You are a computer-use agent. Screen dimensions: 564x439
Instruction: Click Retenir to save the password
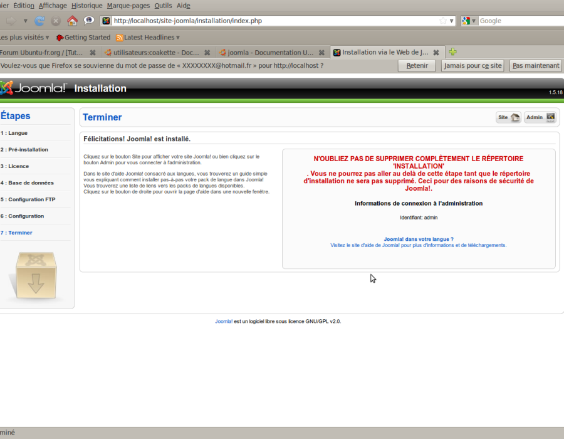(417, 65)
